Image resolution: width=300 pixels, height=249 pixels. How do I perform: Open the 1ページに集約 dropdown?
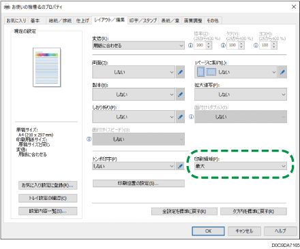[x=236, y=72]
